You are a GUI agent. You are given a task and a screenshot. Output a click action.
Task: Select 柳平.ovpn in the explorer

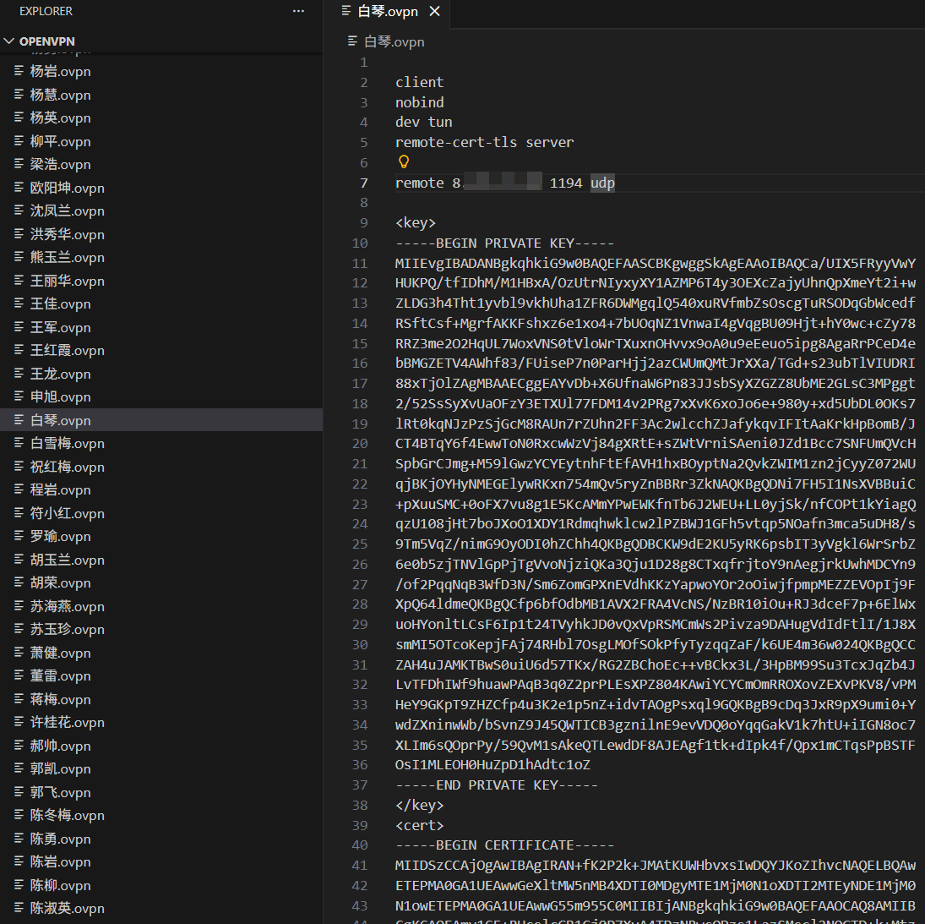click(61, 141)
